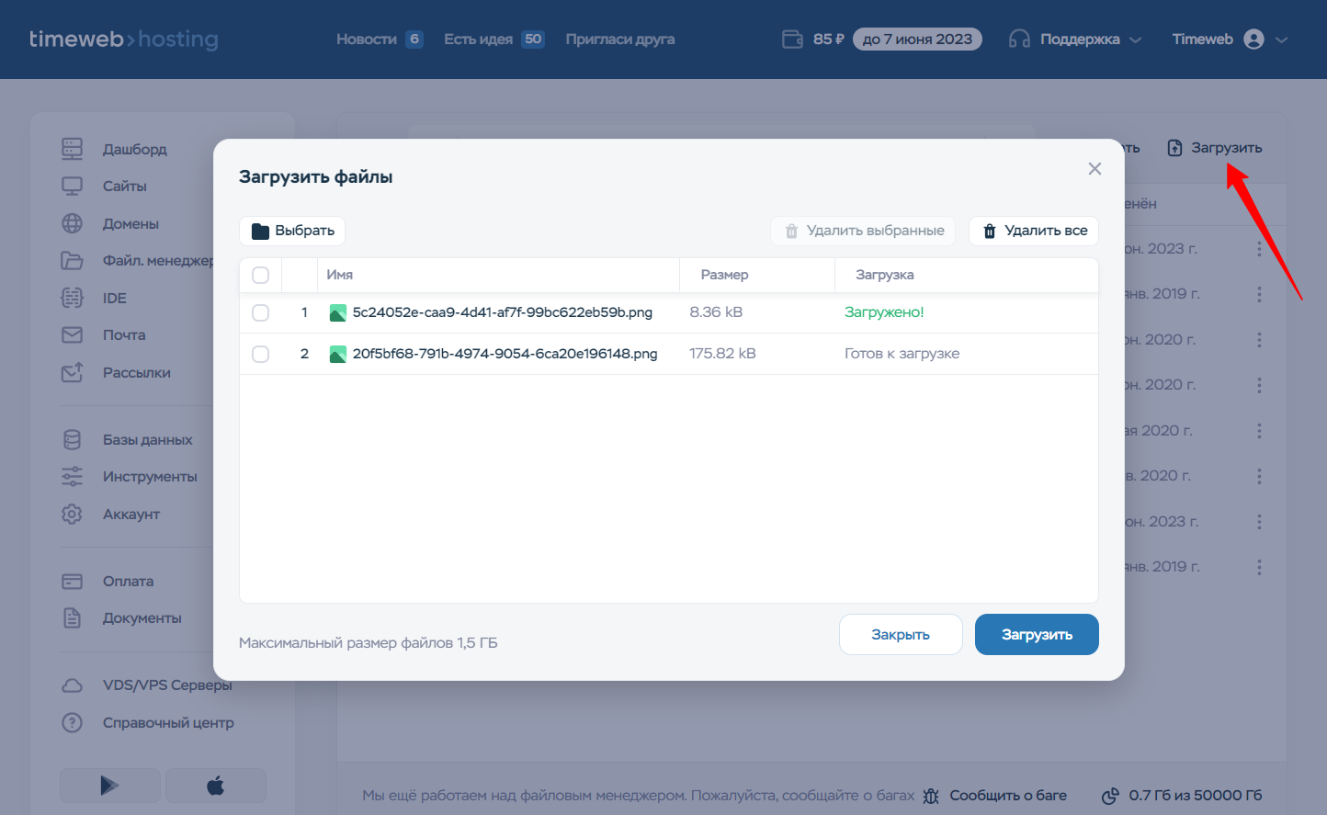Click the Dashboard icon in sidebar
Image resolution: width=1327 pixels, height=815 pixels.
(x=72, y=149)
